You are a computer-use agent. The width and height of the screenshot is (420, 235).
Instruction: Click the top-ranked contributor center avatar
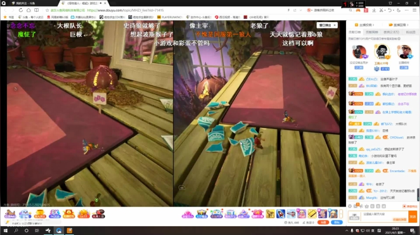point(381,52)
